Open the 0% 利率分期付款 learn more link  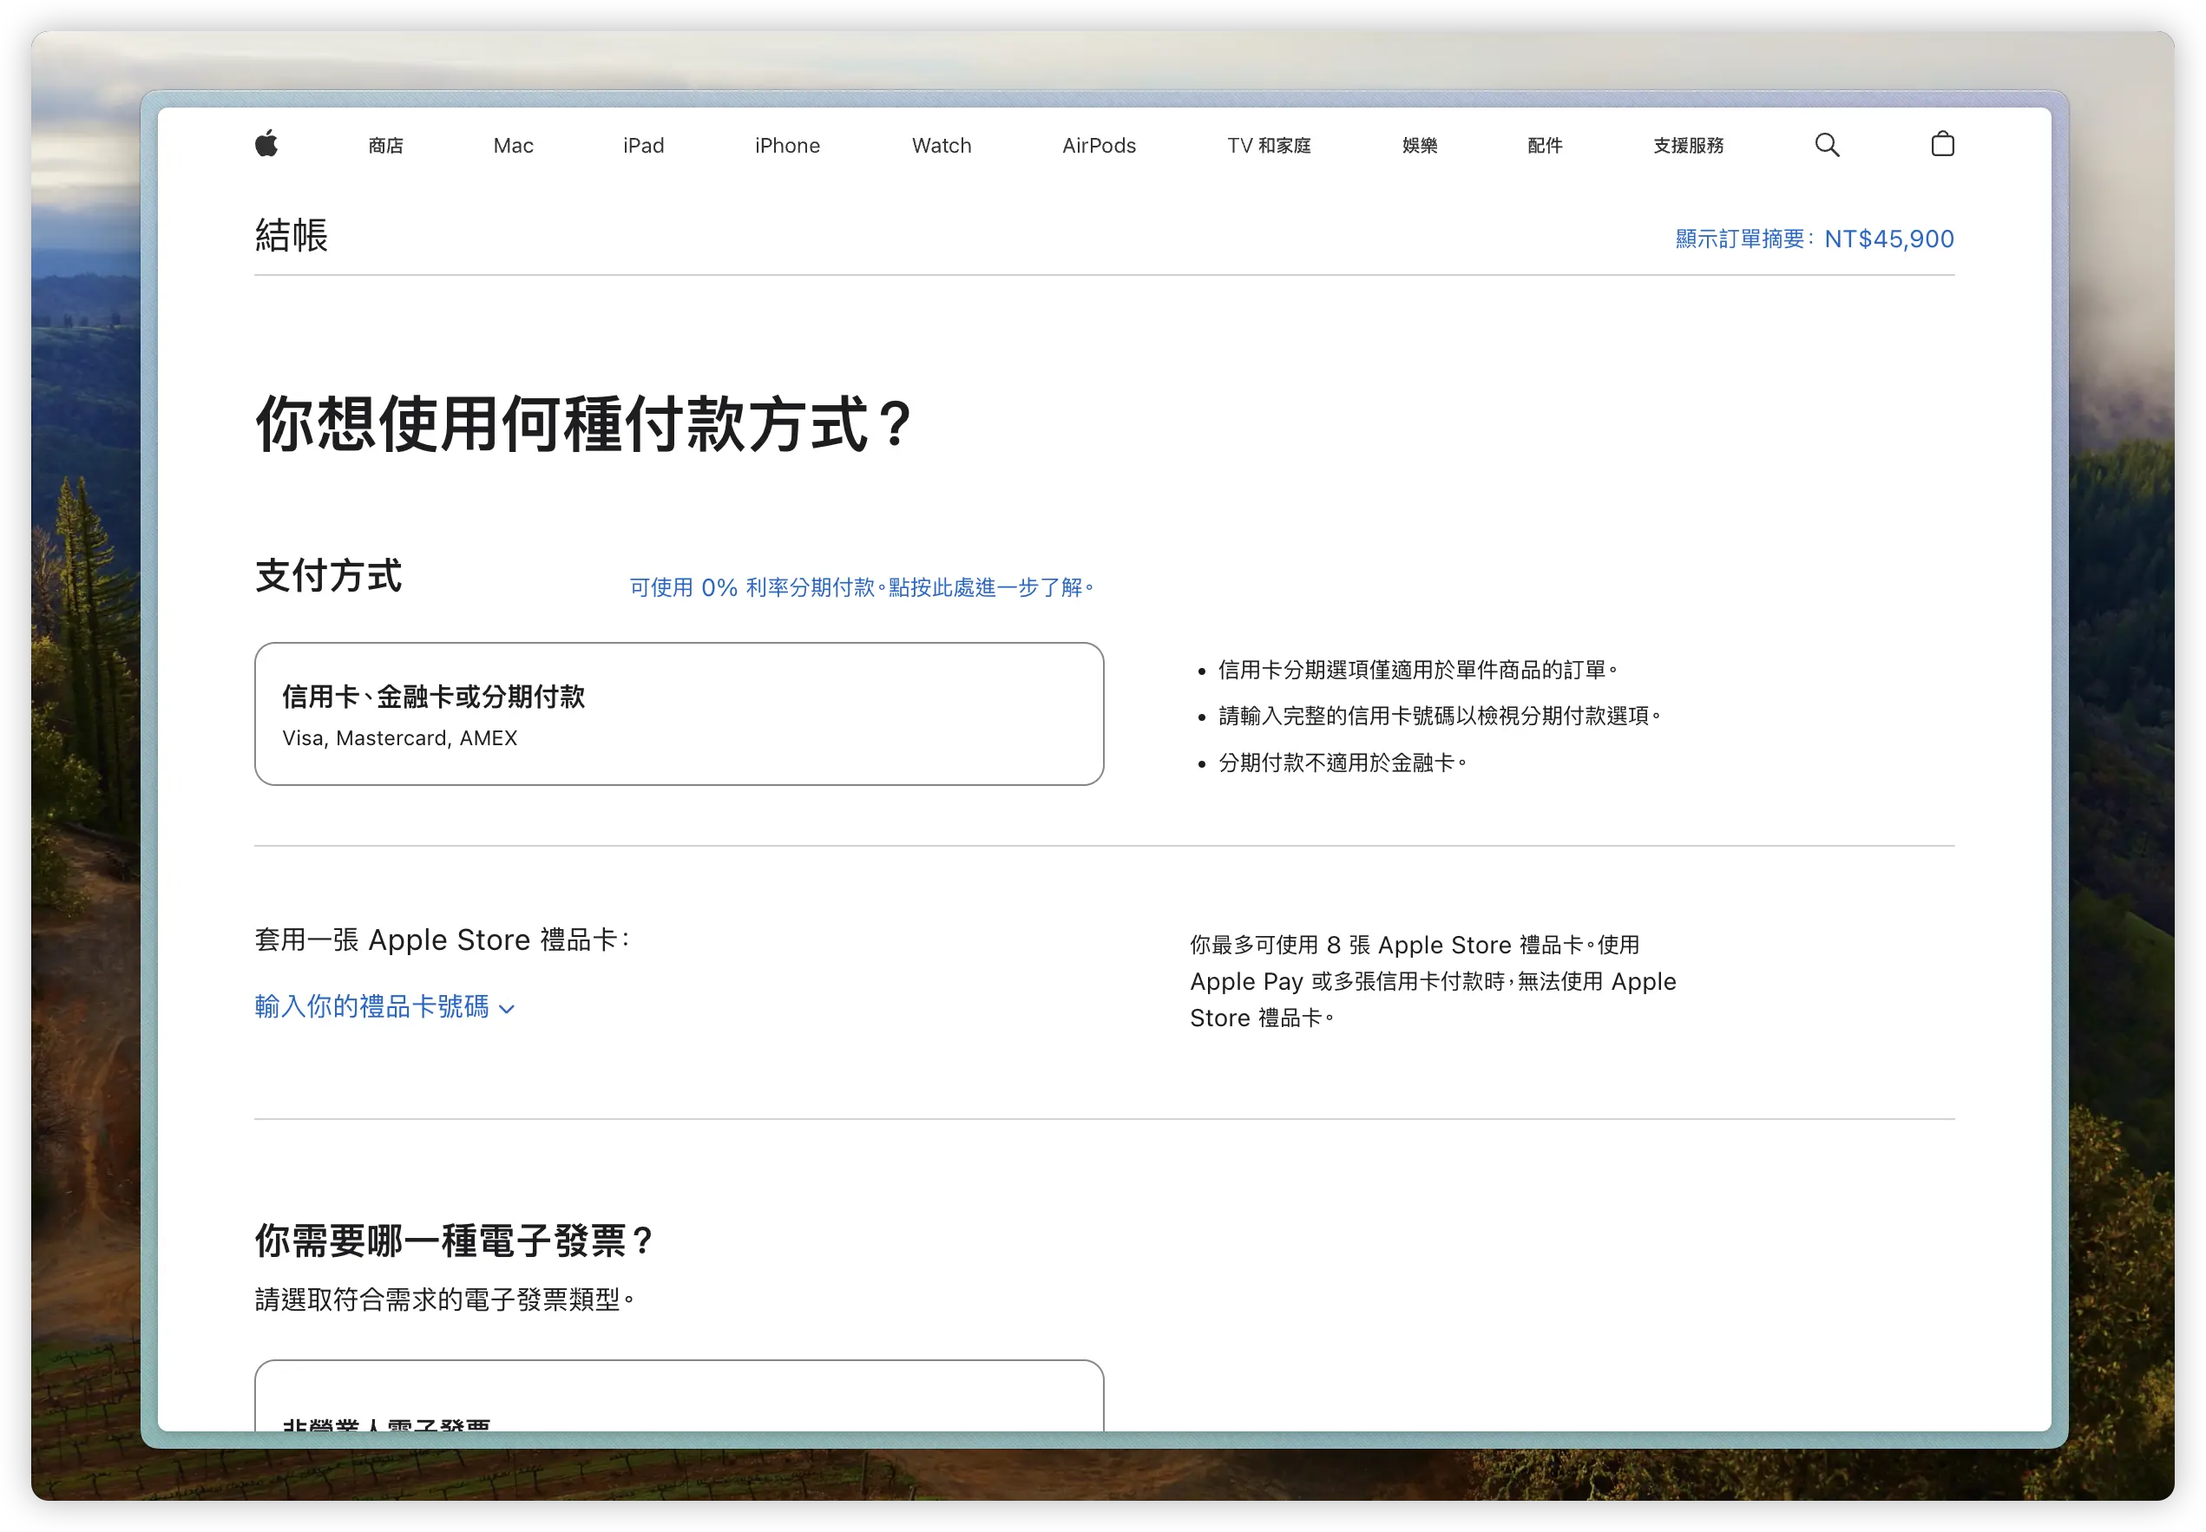pyautogui.click(x=861, y=586)
